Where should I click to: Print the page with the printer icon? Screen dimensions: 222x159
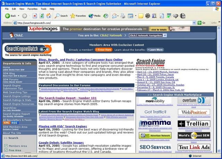tap(123, 16)
